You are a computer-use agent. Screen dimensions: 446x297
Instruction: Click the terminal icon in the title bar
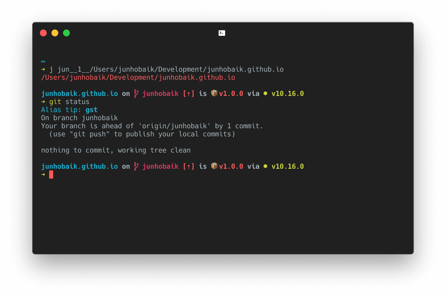(x=222, y=33)
